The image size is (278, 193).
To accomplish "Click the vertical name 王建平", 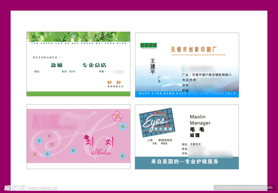I will click(153, 66).
